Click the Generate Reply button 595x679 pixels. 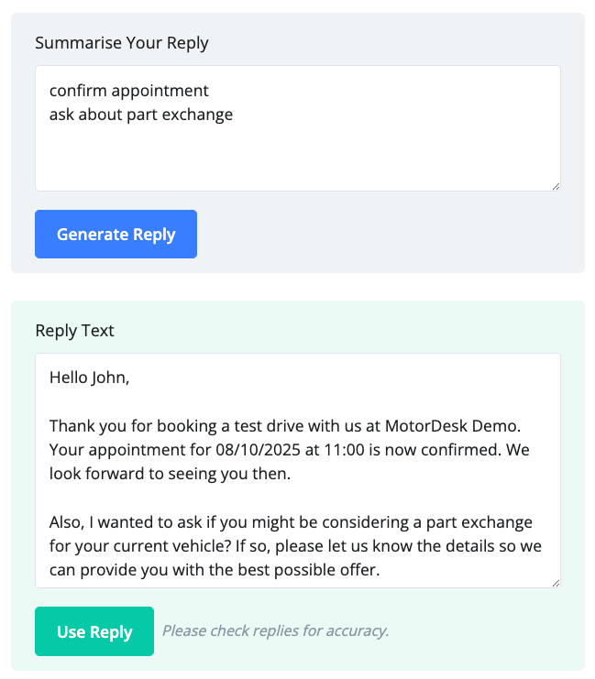click(x=116, y=235)
